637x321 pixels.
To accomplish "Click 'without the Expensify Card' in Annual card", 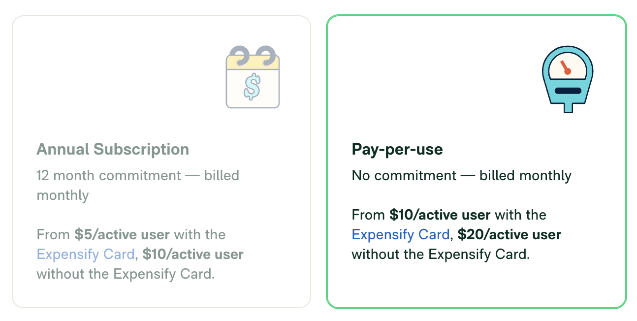I will pyautogui.click(x=126, y=274).
